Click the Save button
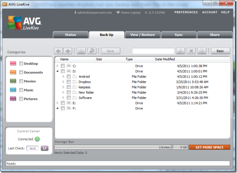The image size is (237, 173). tap(111, 51)
